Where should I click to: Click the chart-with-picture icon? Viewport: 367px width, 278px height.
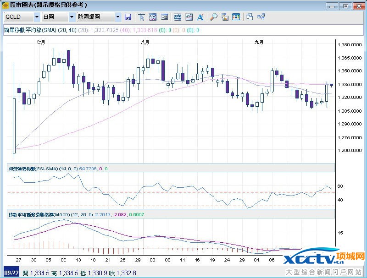[x=225, y=17]
